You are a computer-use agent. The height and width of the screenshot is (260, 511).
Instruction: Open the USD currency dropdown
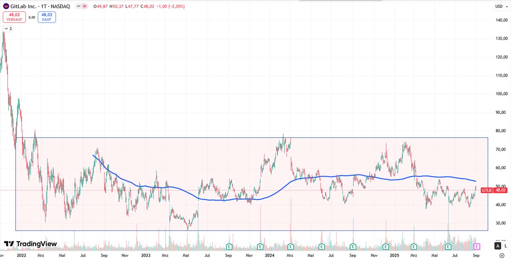pyautogui.click(x=500, y=6)
